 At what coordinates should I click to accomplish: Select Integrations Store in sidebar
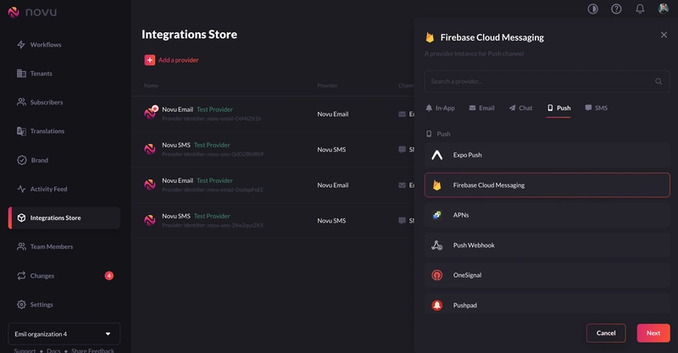point(64,218)
